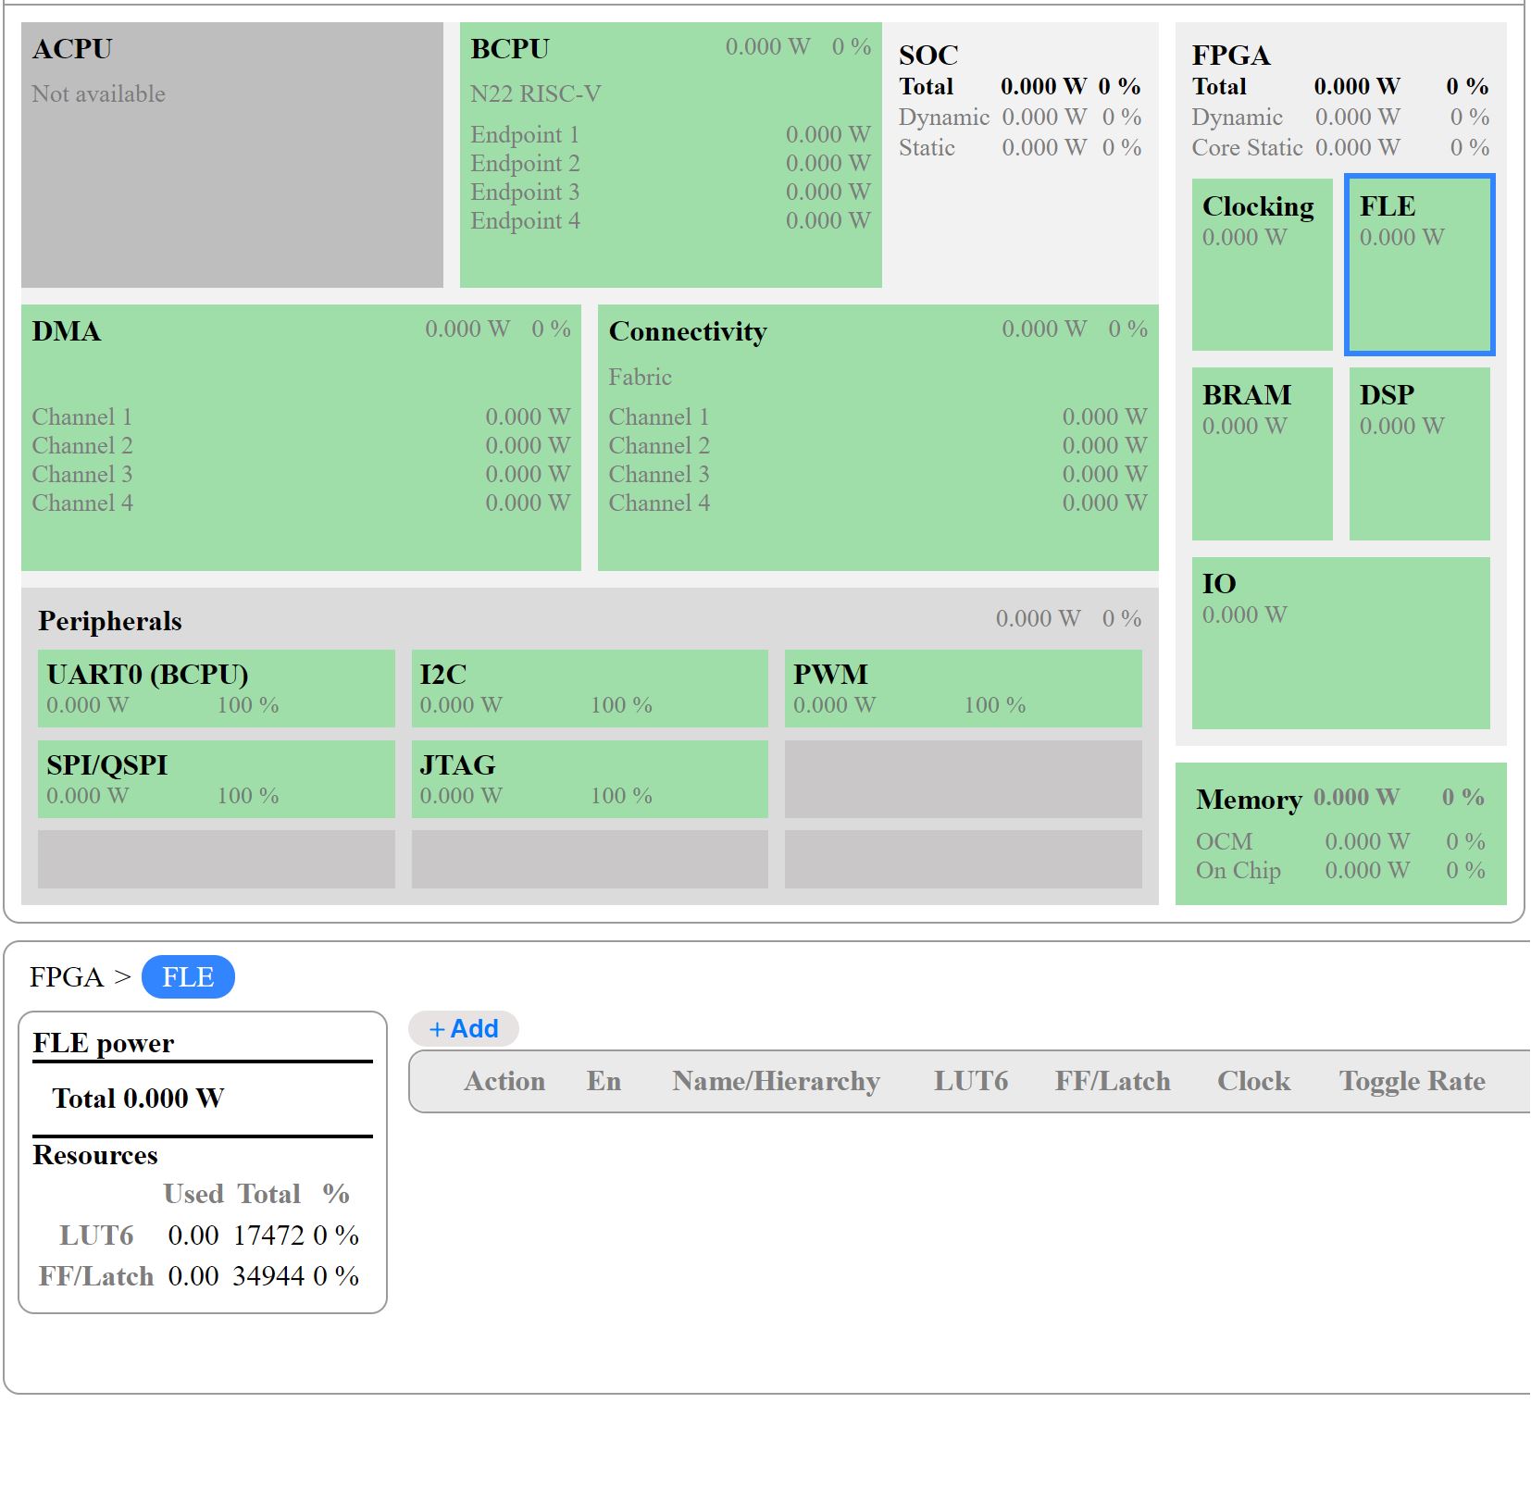Click the Peripherals heading
The width and height of the screenshot is (1531, 1490).
(x=110, y=620)
